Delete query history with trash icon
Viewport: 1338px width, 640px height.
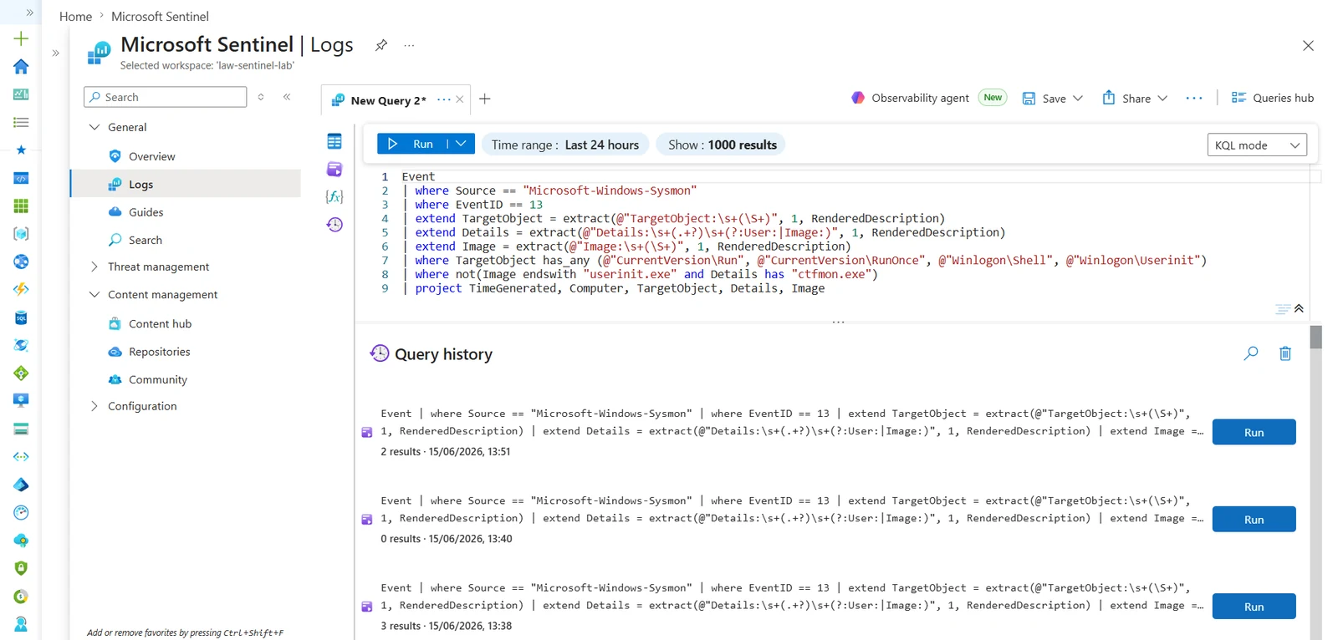pos(1285,353)
